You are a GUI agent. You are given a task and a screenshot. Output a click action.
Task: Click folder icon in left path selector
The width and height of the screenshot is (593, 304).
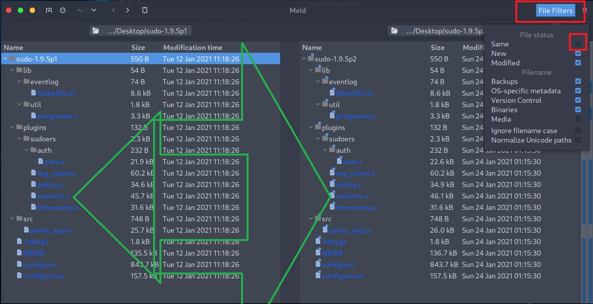pos(95,31)
